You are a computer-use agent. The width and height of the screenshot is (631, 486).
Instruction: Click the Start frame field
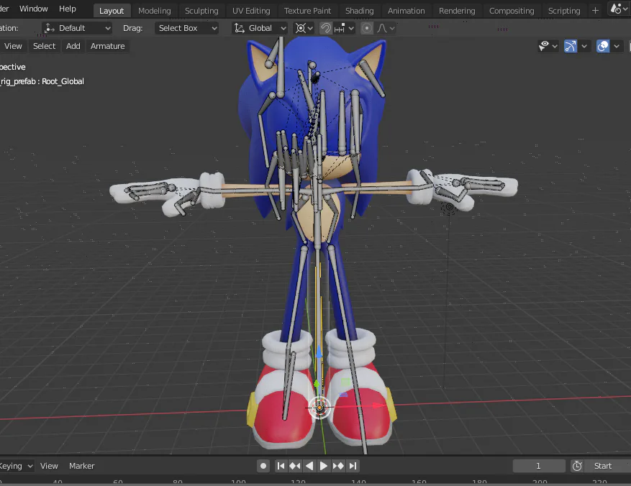tap(608, 466)
